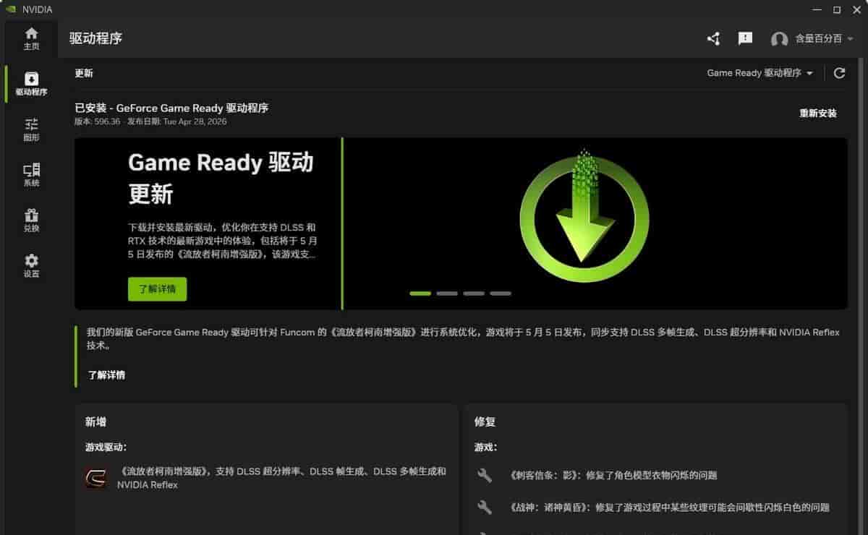Click the user avatar icon
The height and width of the screenshot is (535, 868).
pos(779,40)
